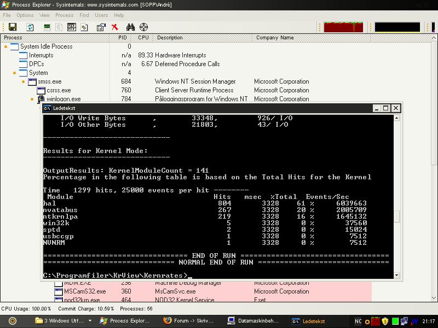Click the network computers tray icon

(x=404, y=321)
